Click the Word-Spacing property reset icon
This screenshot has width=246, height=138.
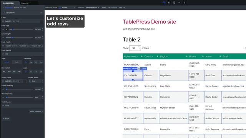pyautogui.click(x=3, y=97)
